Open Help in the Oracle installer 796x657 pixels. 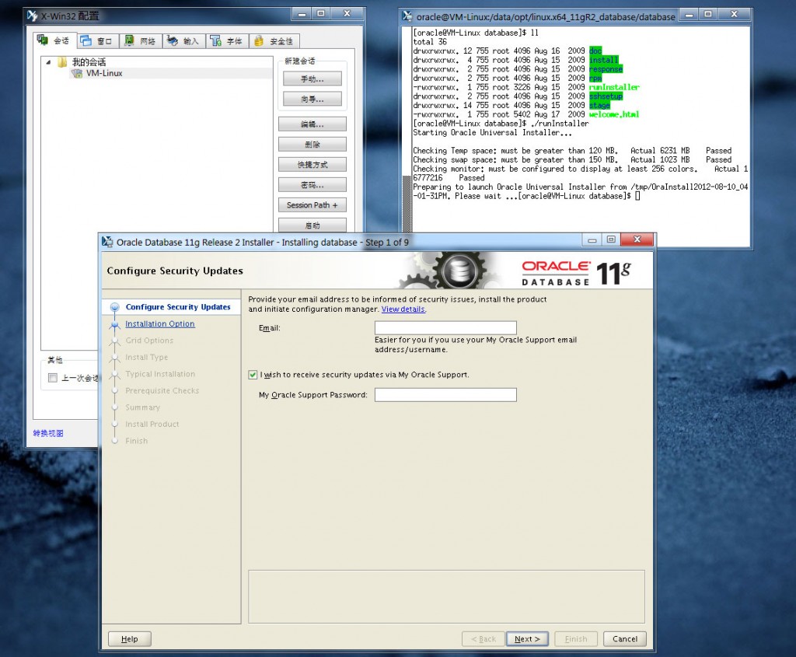click(130, 638)
